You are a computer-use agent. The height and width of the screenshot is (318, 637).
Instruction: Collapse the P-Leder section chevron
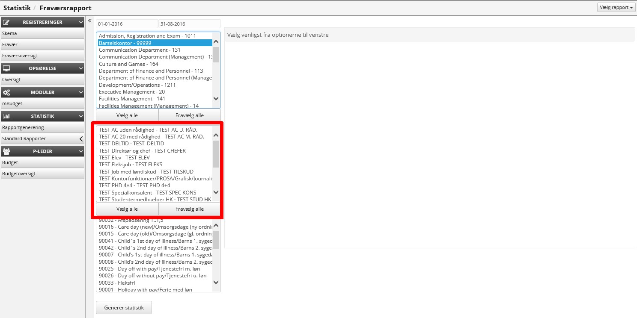(x=81, y=151)
